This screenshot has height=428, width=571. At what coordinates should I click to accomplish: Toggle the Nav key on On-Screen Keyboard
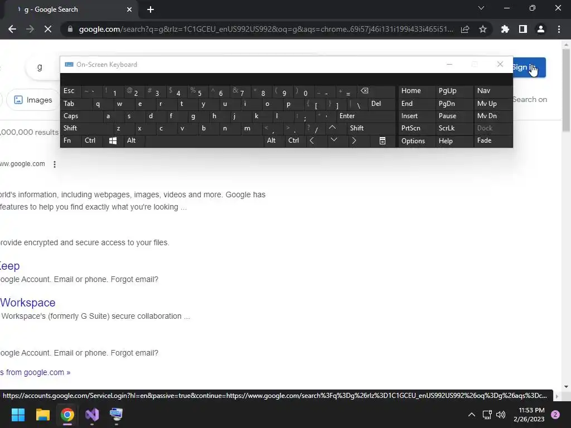(492, 91)
